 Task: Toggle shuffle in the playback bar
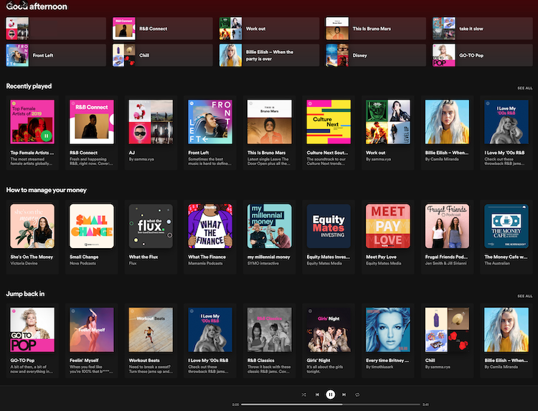click(x=304, y=395)
